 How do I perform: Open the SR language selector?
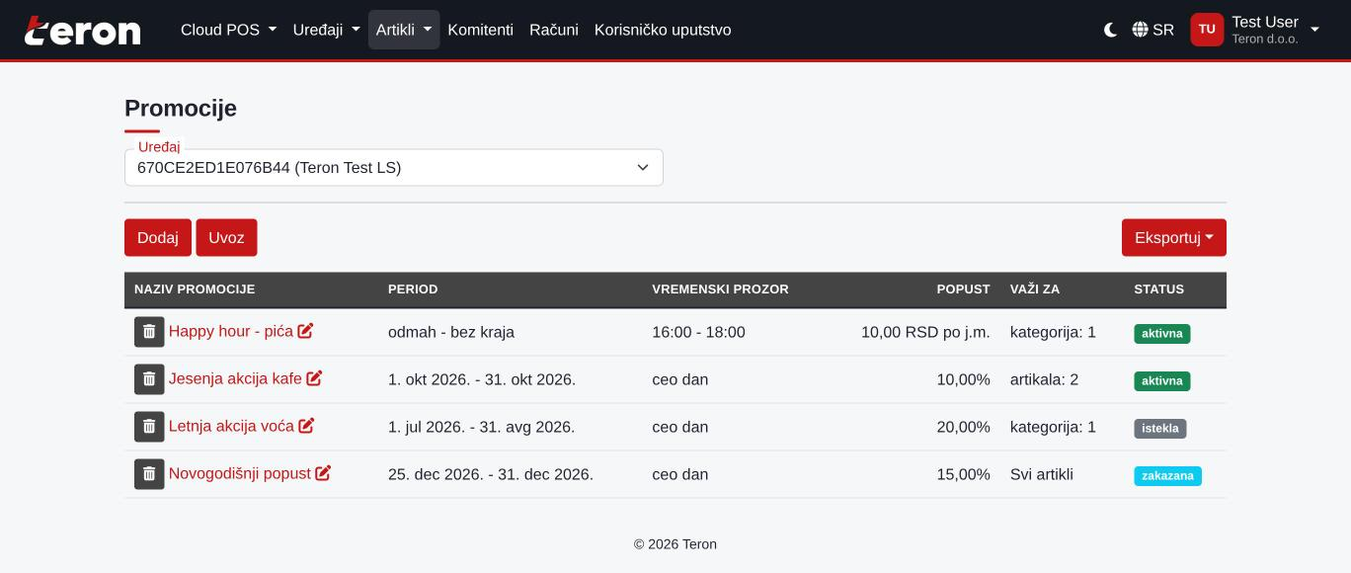tap(1153, 30)
